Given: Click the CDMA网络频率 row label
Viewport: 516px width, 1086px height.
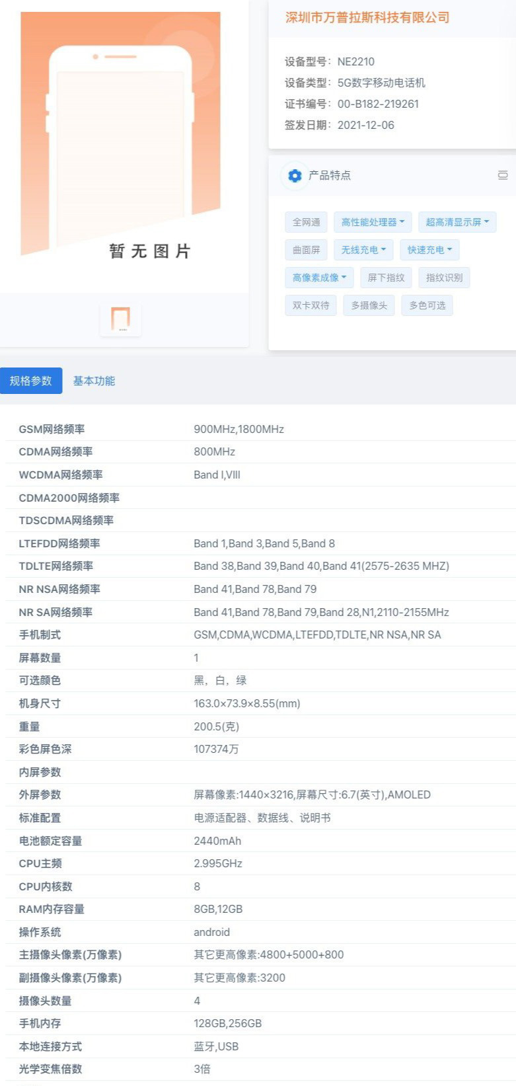Looking at the screenshot, I should point(55,451).
